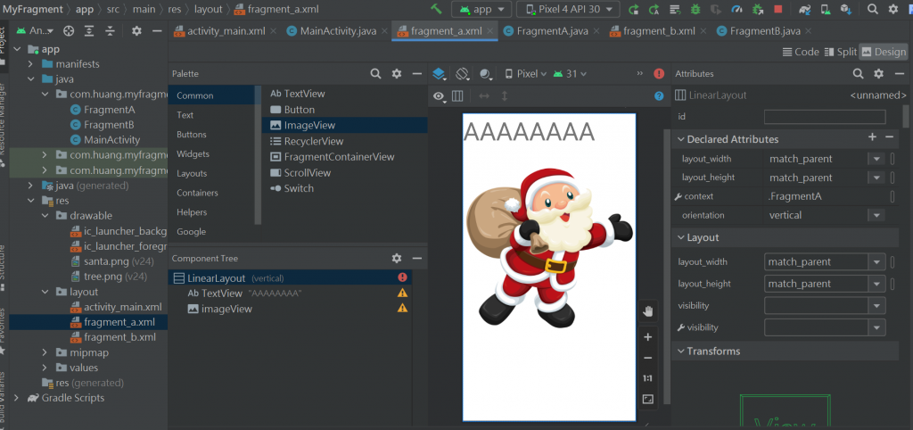Expand Gradle Scripts node
The width and height of the screenshot is (913, 430).
(x=16, y=398)
